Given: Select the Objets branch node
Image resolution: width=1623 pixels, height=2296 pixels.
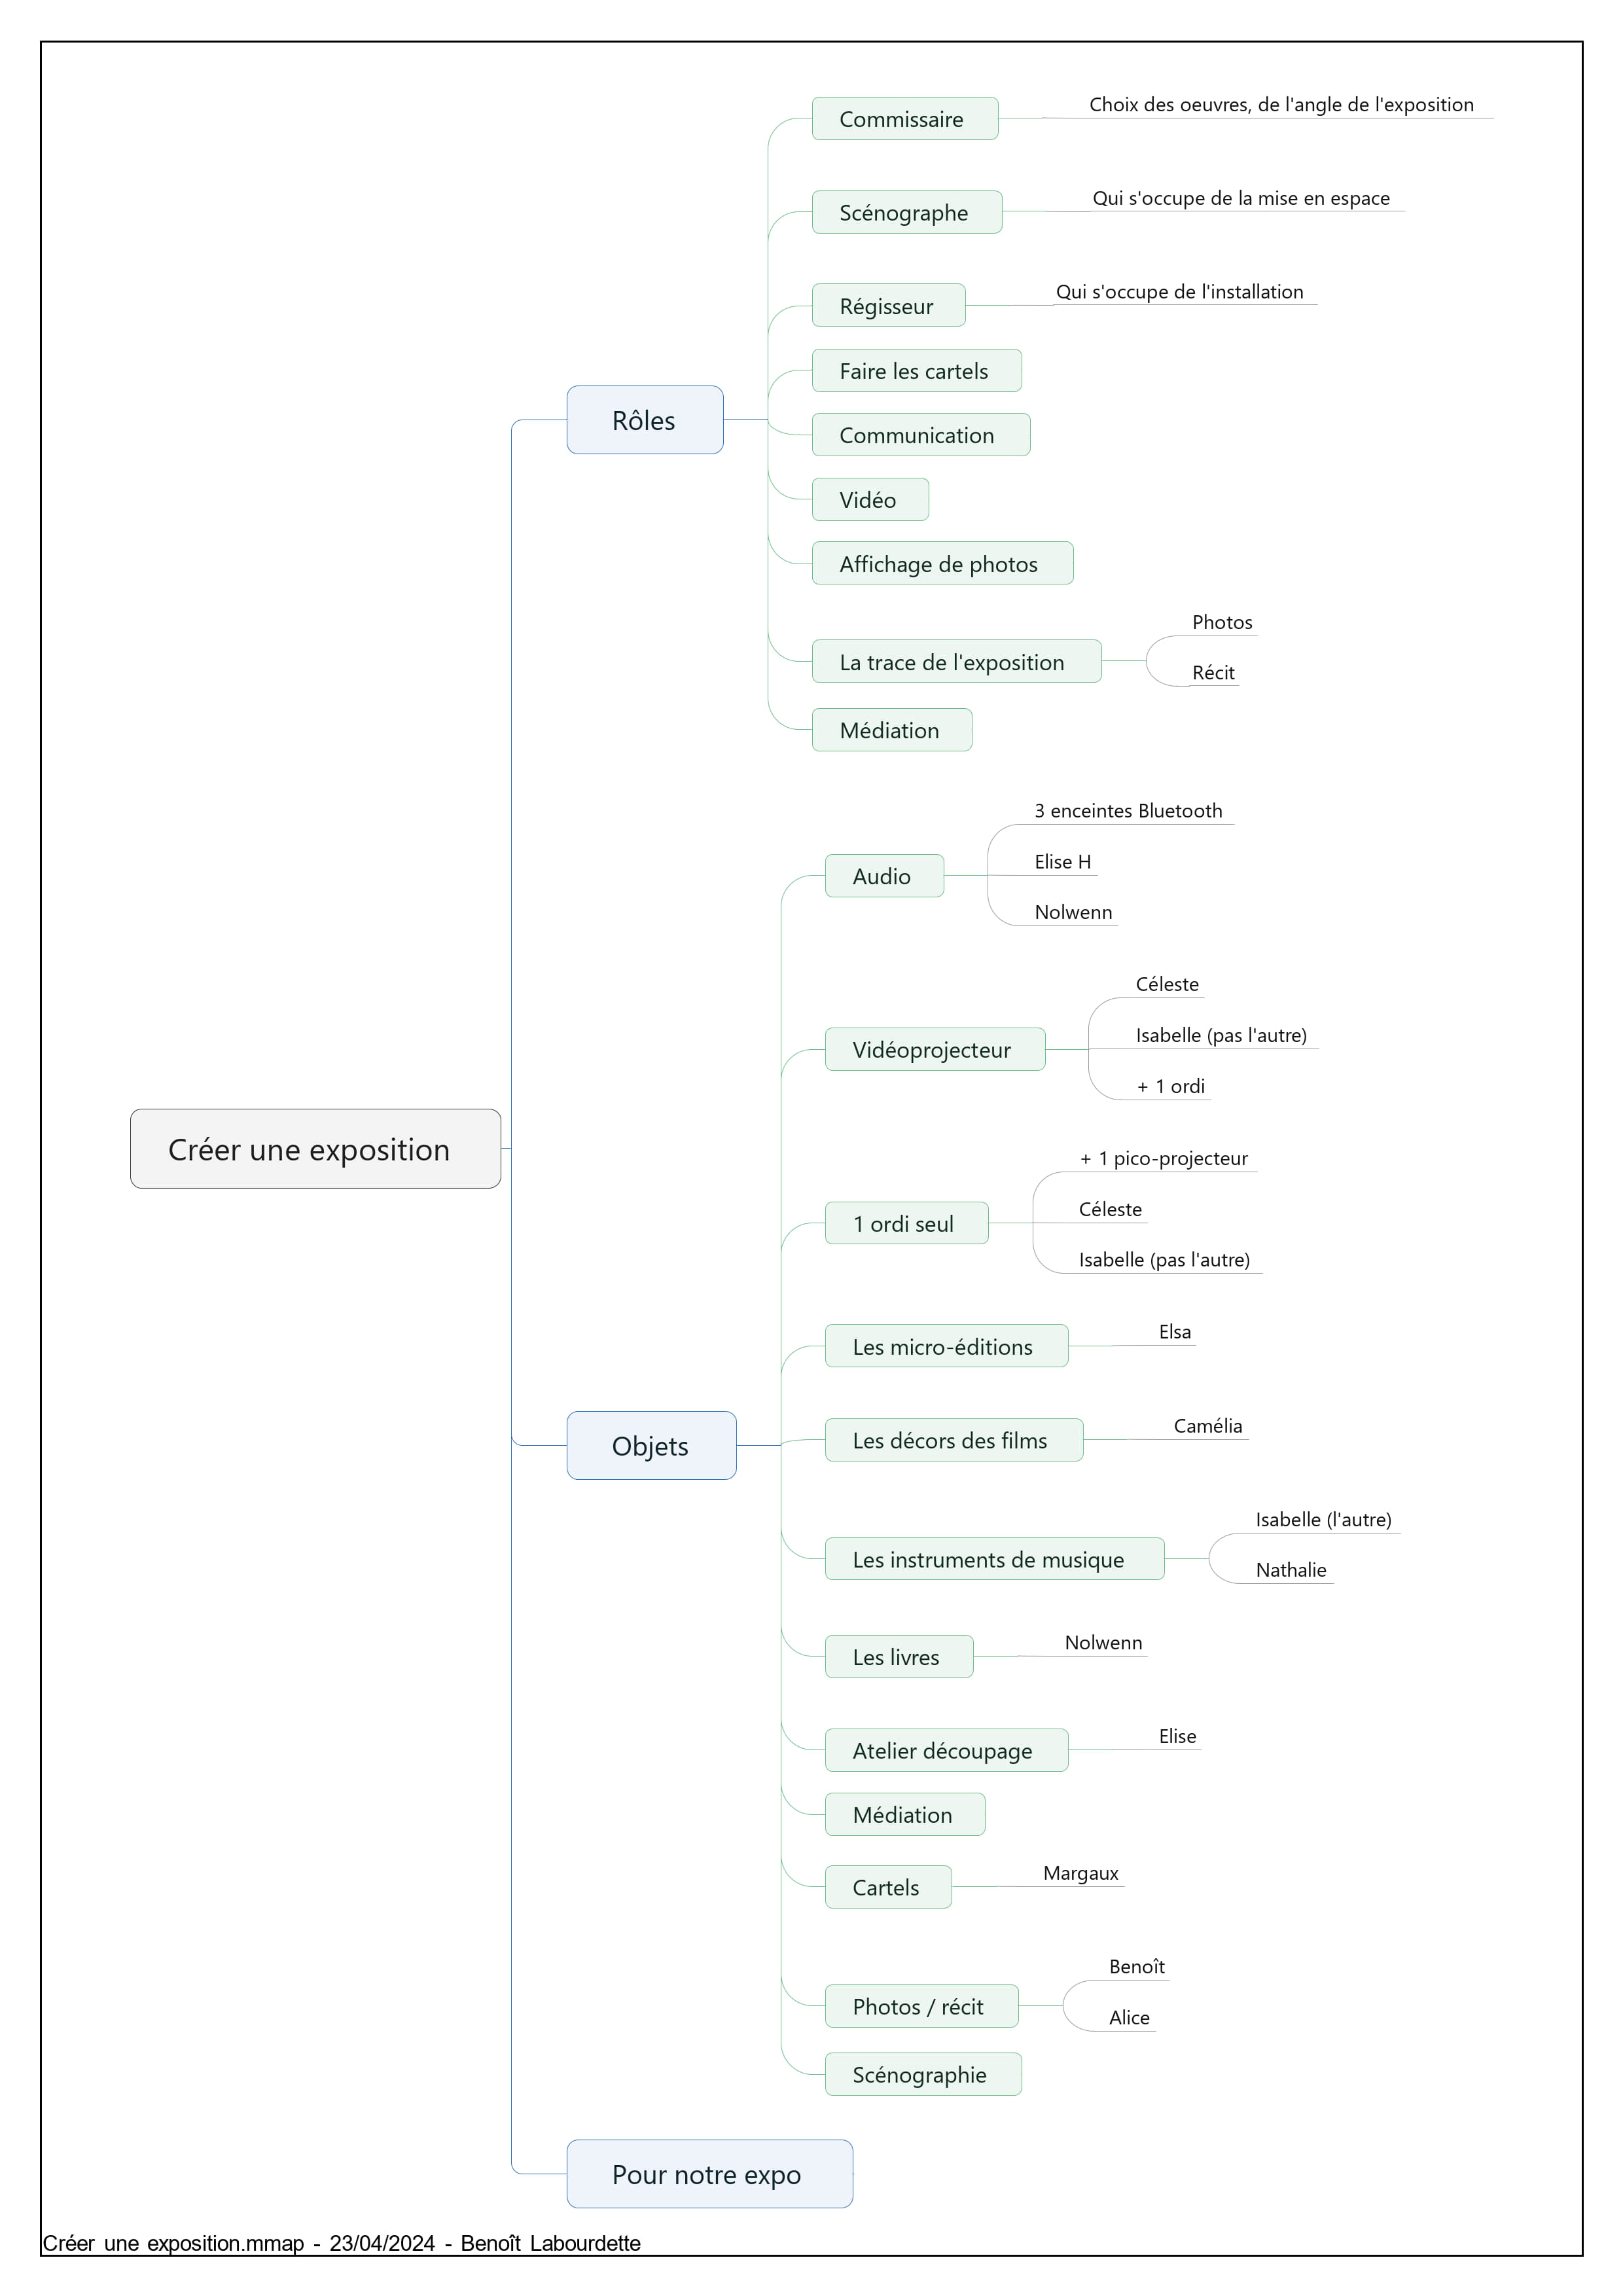Looking at the screenshot, I should [x=651, y=1445].
